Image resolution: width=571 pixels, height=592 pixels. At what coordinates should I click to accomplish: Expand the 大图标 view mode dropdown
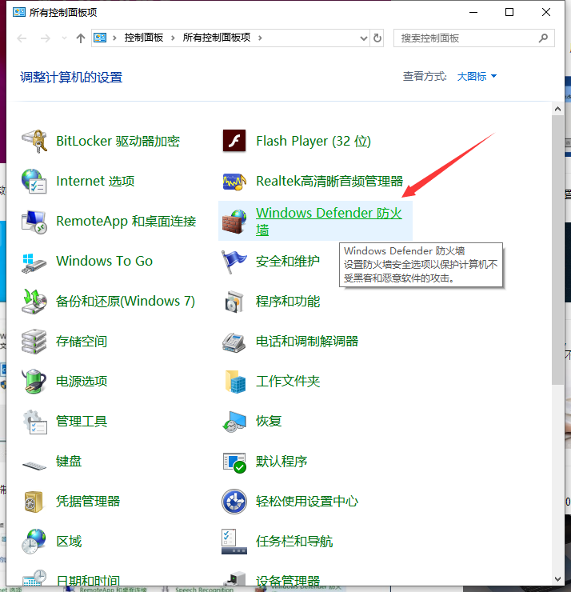[x=477, y=77]
